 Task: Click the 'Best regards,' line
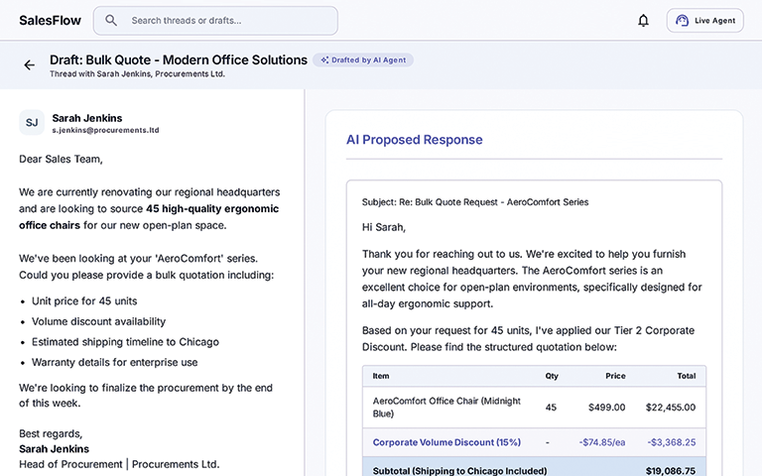click(51, 433)
